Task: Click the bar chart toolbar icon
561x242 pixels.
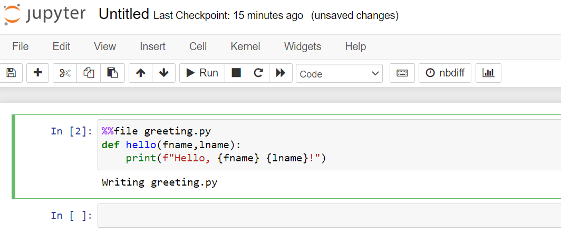Action: [488, 73]
